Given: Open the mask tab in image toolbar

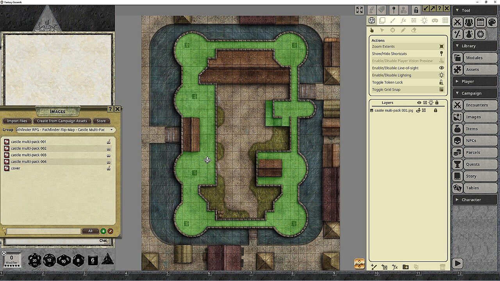Looking at the screenshot, I should (x=435, y=20).
